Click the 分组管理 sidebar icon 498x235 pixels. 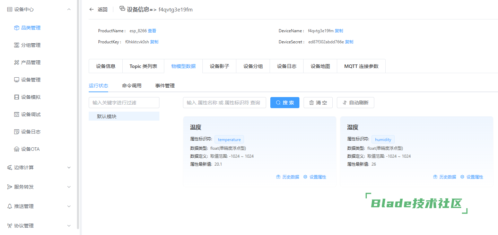[17, 45]
